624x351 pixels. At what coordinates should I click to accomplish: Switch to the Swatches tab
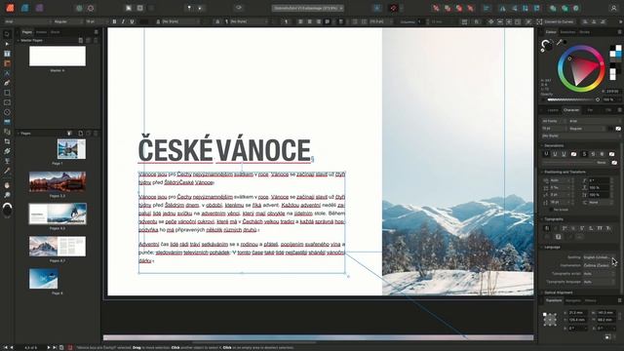click(x=567, y=32)
